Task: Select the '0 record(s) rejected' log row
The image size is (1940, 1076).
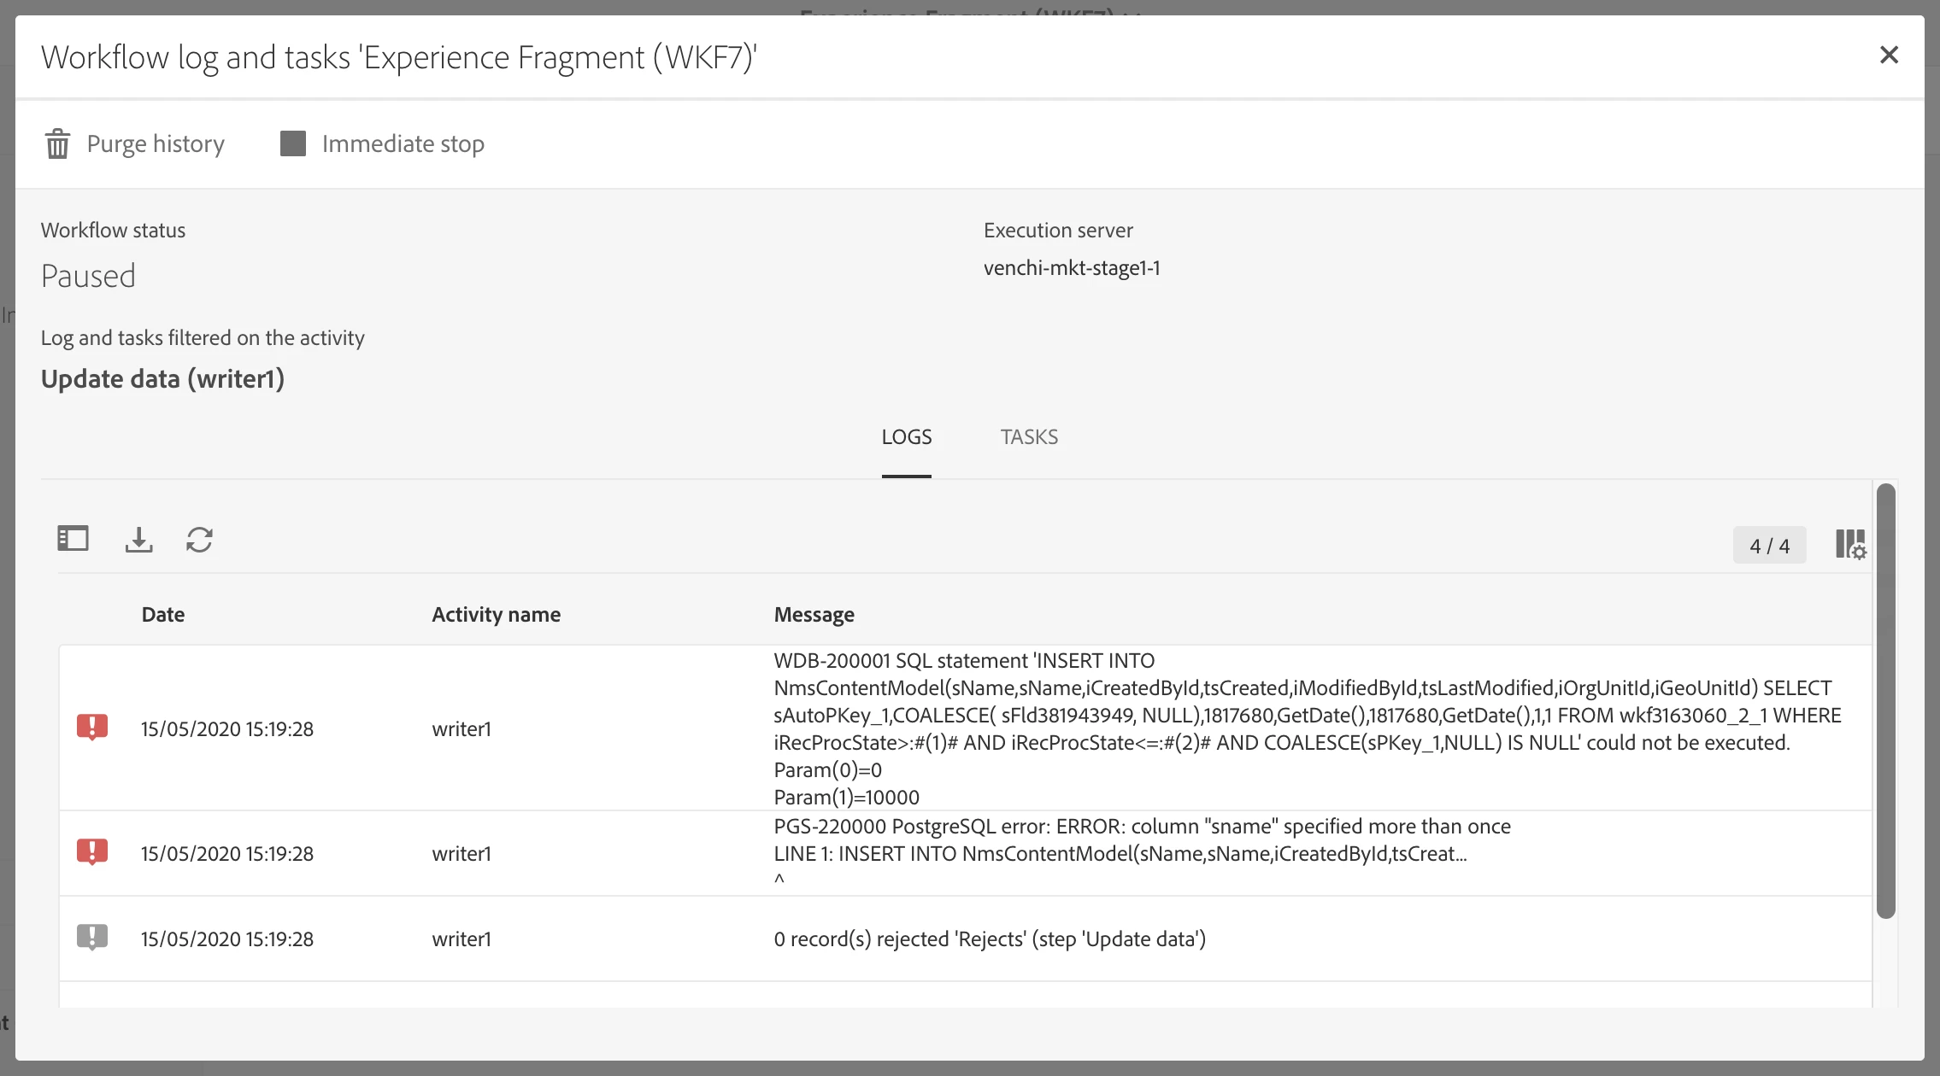Action: pos(989,939)
